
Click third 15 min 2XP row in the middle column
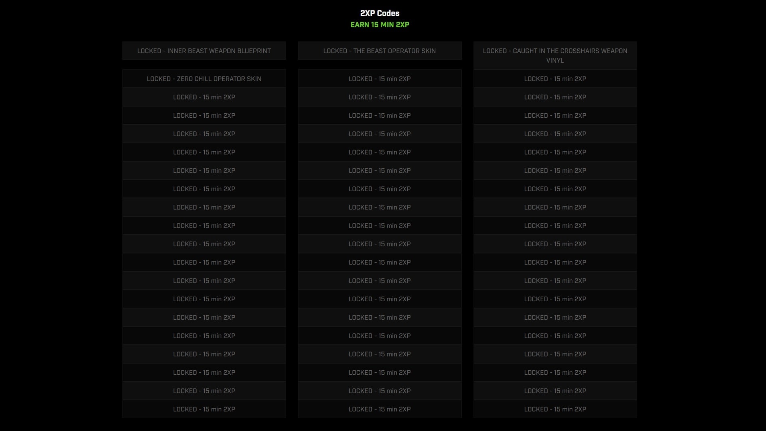(379, 115)
